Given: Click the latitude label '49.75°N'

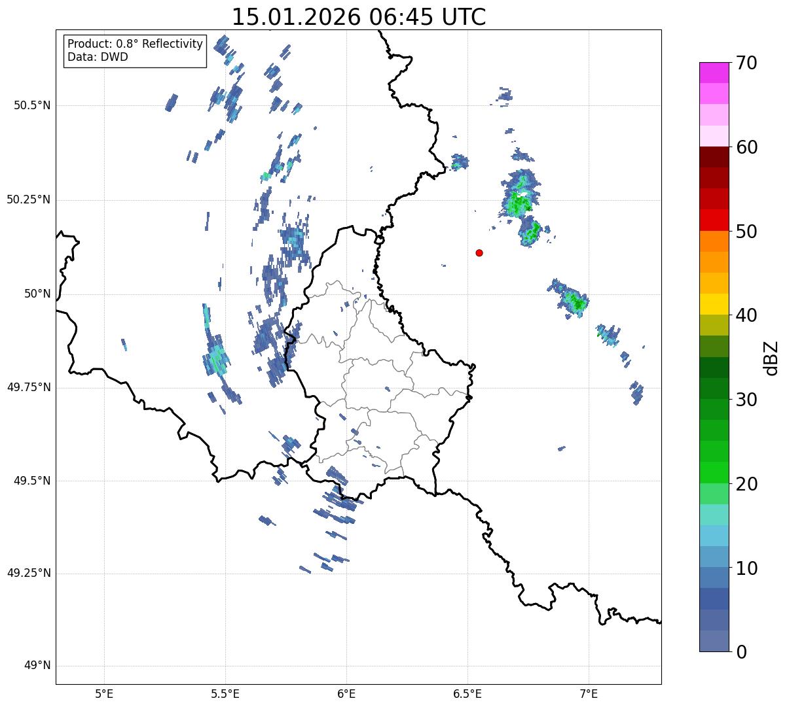Looking at the screenshot, I should tap(29, 387).
